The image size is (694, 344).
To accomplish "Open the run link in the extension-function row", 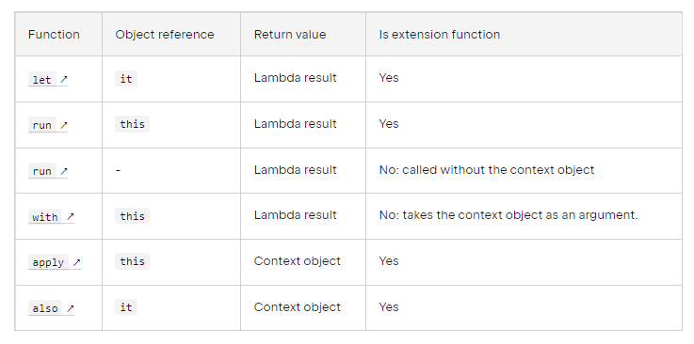I will 42,125.
